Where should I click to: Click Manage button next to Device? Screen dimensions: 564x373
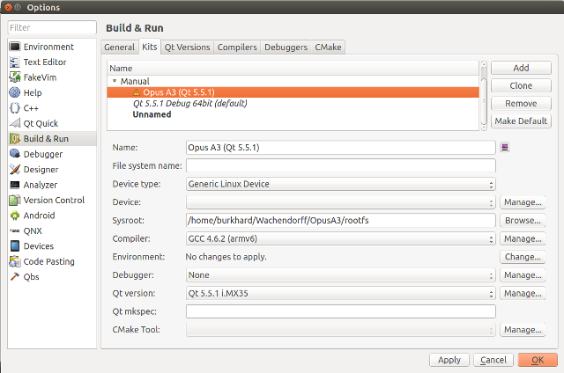[x=523, y=202]
